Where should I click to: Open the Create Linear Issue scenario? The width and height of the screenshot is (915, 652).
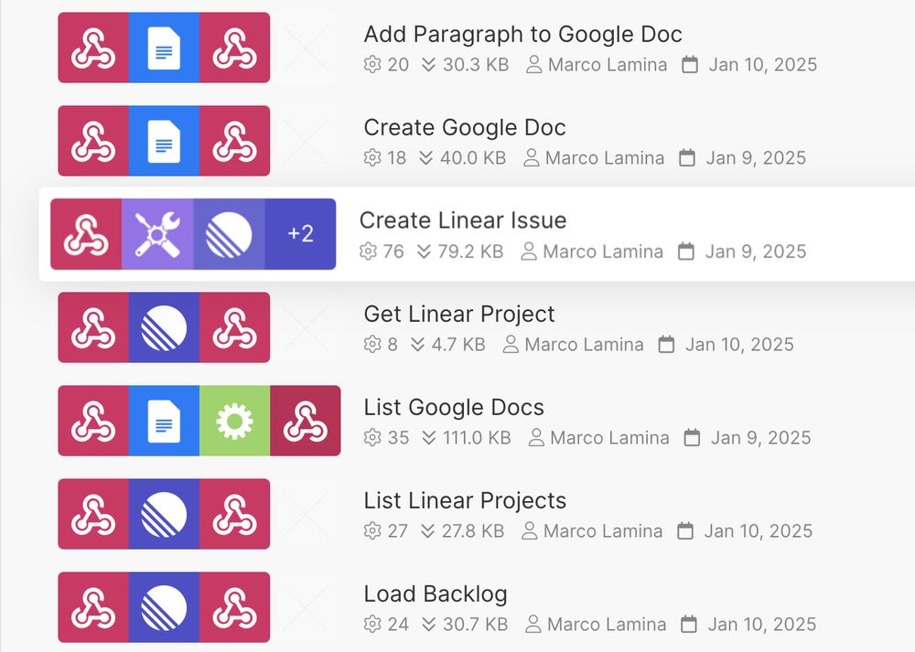tap(462, 220)
